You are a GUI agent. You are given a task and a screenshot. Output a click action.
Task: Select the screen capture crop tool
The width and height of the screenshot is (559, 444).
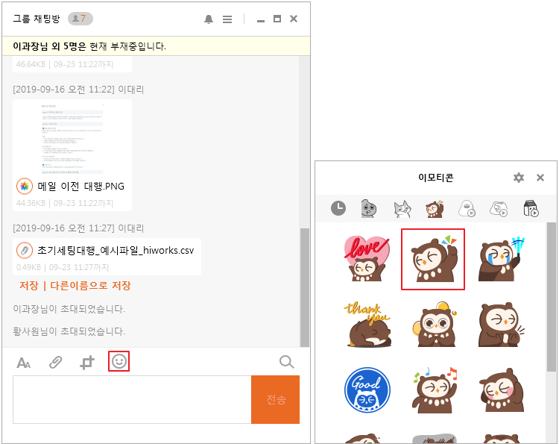coord(87,362)
